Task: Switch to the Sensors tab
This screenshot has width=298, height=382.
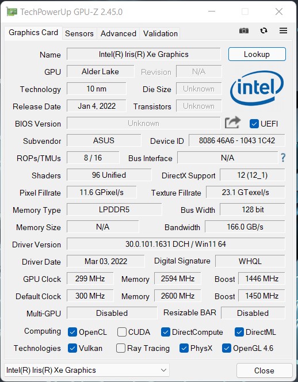Action: (x=79, y=33)
